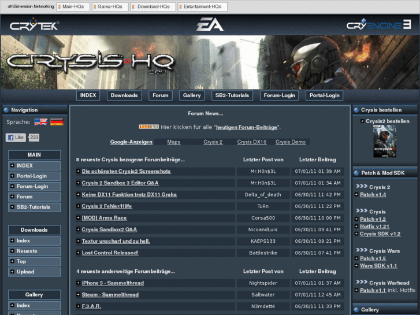This screenshot has height=315, width=420.
Task: Click arrow bullet before Lost Control Released!
Action: (x=78, y=253)
